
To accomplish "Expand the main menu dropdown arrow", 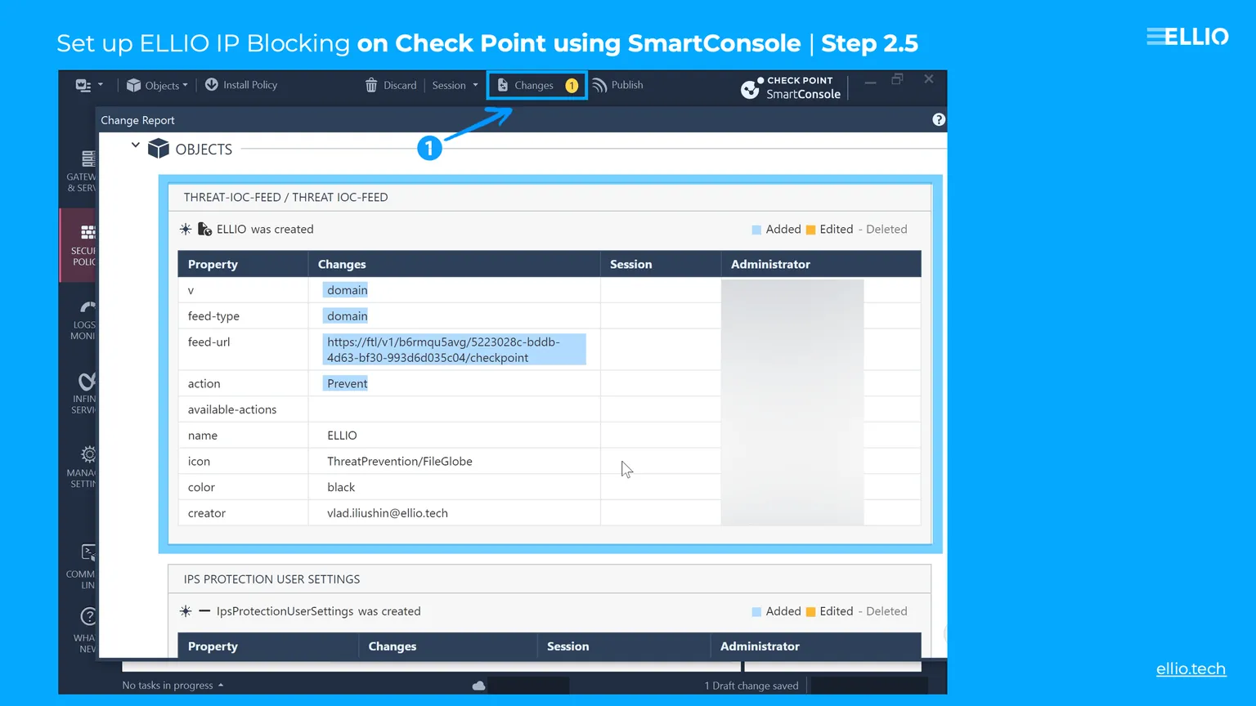I will pos(101,84).
